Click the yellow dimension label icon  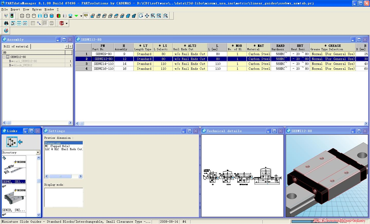86,16
